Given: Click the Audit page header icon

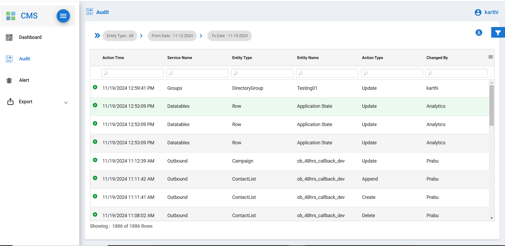Looking at the screenshot, I should tap(90, 12).
